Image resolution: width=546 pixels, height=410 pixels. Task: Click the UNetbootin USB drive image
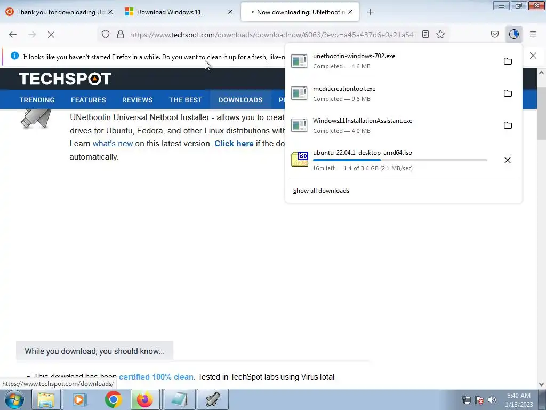[36, 119]
